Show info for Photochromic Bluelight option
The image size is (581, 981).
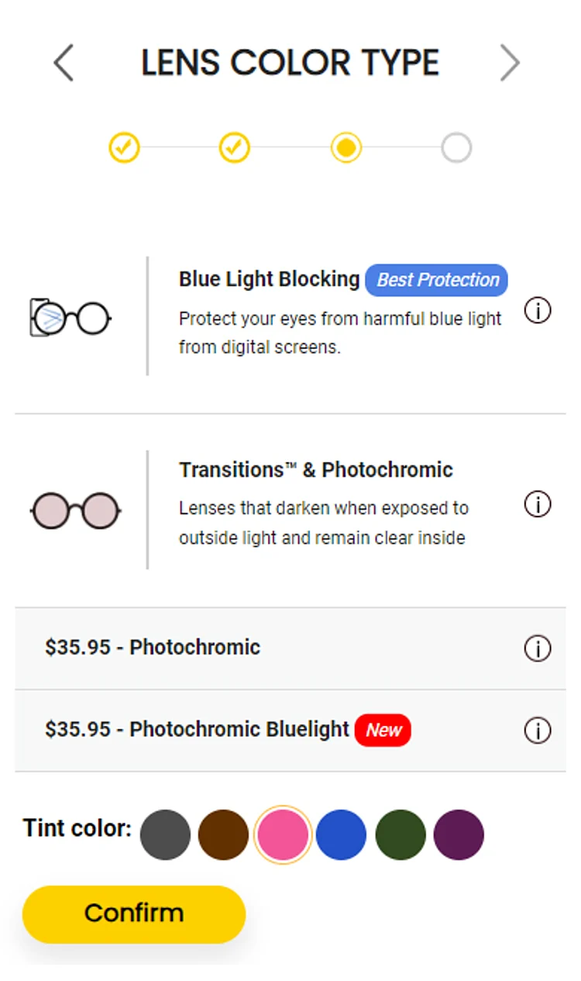[x=538, y=730]
